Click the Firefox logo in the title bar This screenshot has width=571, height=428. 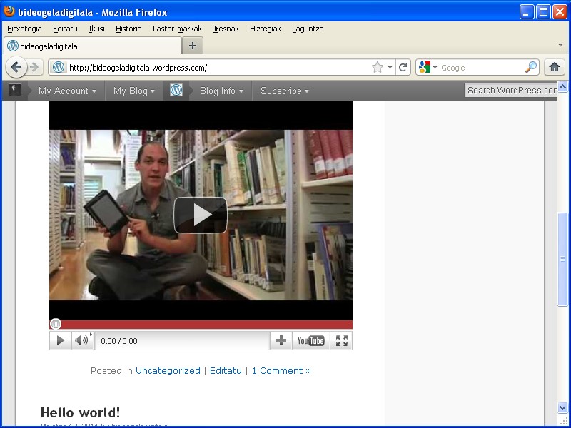[x=9, y=11]
